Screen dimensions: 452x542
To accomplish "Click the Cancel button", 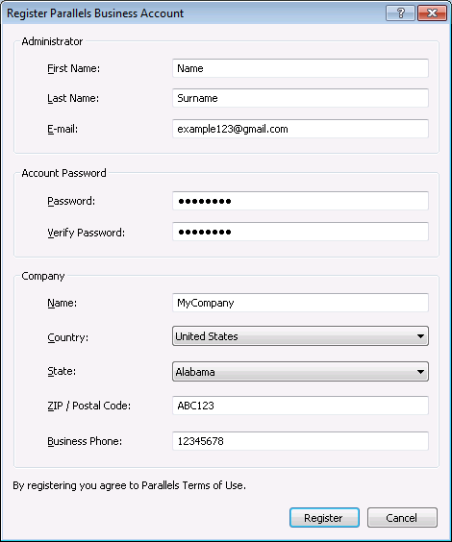I will pos(402,517).
